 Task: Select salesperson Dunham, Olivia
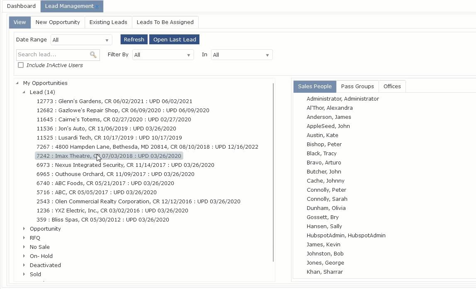click(x=326, y=208)
